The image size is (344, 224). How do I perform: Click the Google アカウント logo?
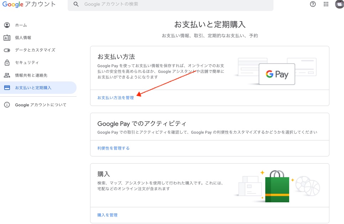[29, 4]
